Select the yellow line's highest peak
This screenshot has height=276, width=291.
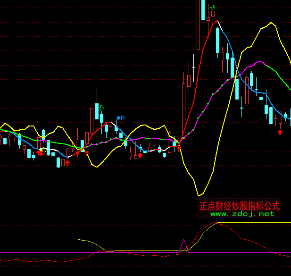pos(271,23)
